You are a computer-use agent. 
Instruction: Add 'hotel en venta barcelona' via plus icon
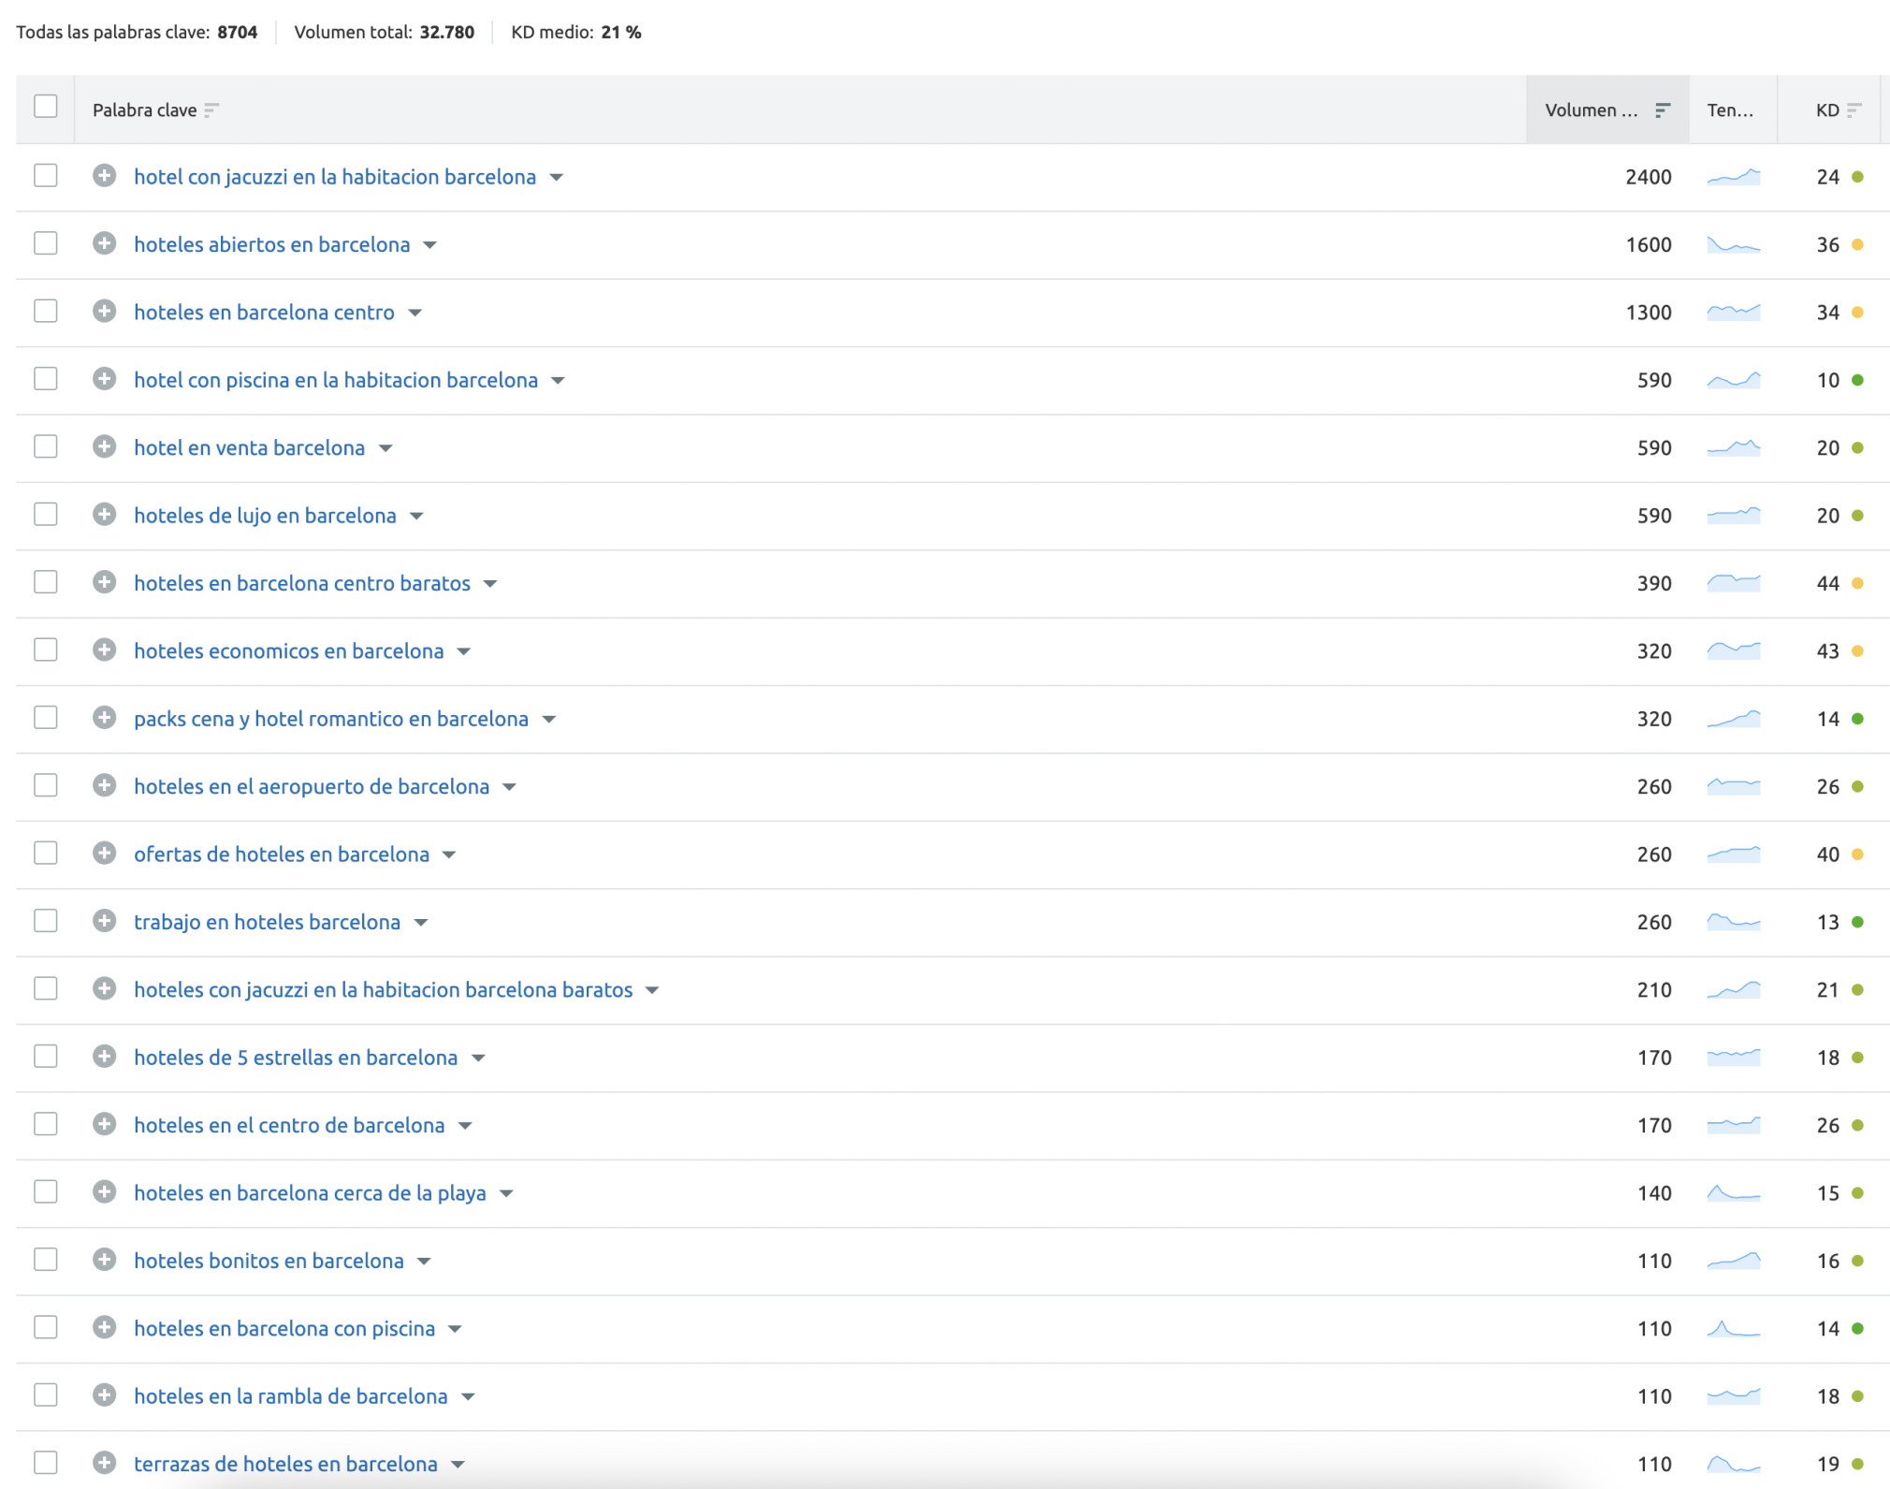pyautogui.click(x=104, y=446)
